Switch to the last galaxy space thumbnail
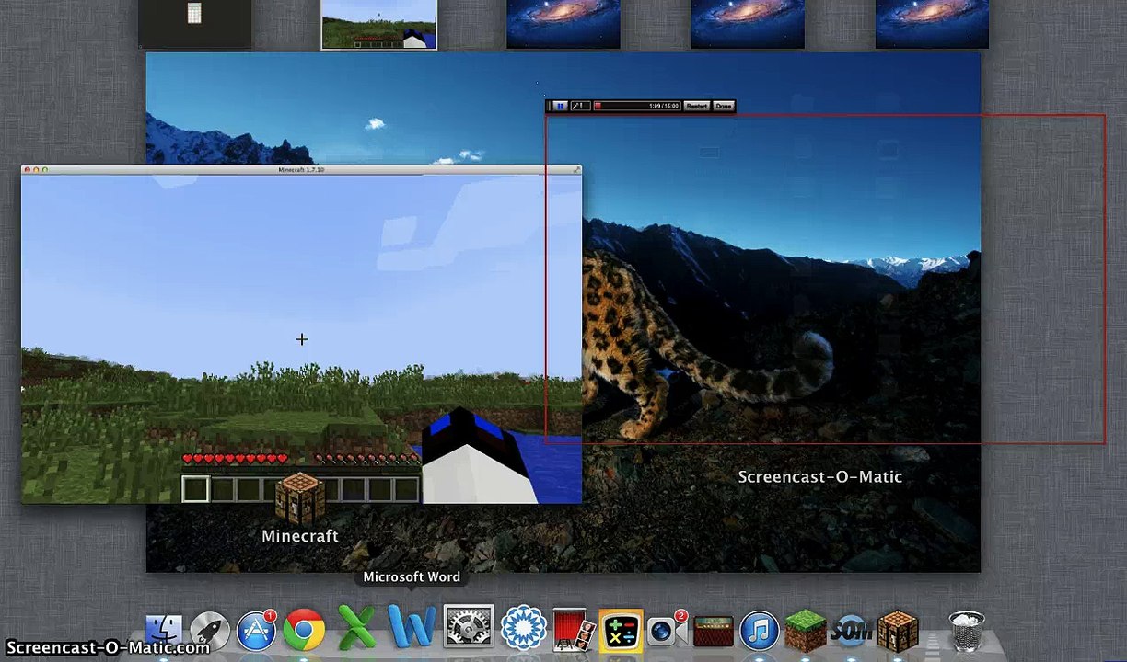Viewport: 1127px width, 662px height. pos(932,24)
